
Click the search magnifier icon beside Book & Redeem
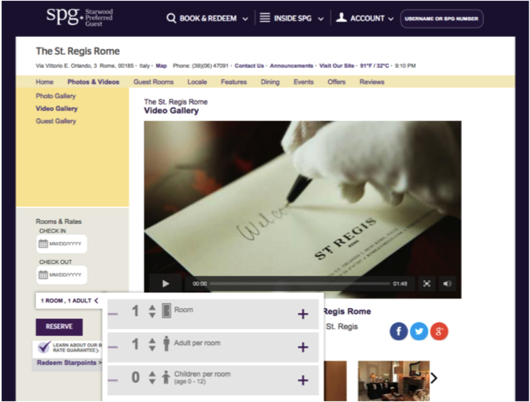click(171, 18)
